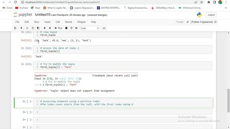
Task: Open browser extensions puzzle icon
Action: [208, 2]
